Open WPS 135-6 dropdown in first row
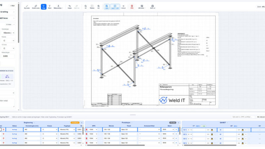The width and height of the screenshot is (265, 149). coord(93,129)
